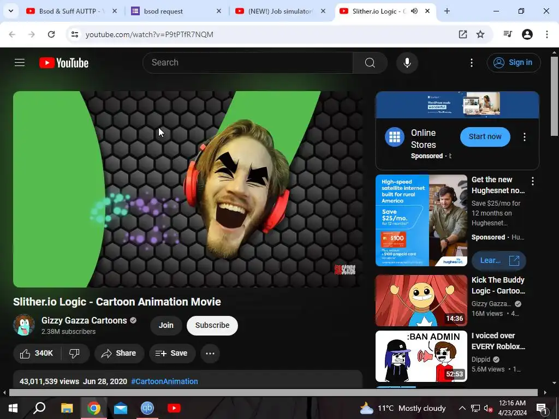Open File Explorer from taskbar

click(x=67, y=408)
